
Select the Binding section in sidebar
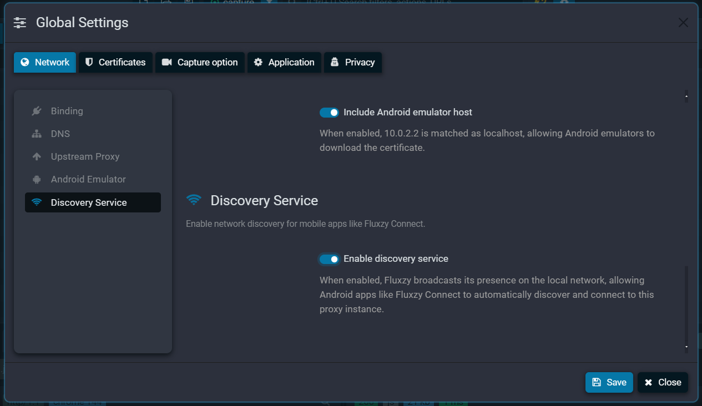(67, 110)
